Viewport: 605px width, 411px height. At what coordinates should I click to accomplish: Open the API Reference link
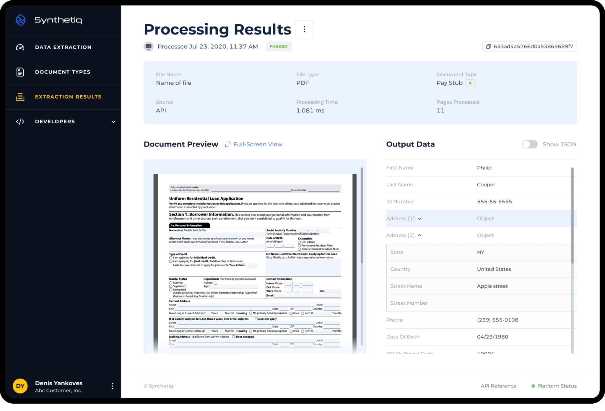498,386
